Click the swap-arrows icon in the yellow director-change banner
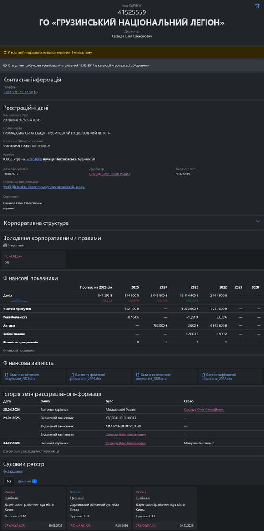 tap(5, 52)
